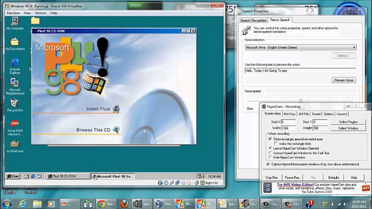Click Internet Explorer in Windows 98 quick launch

point(33,176)
